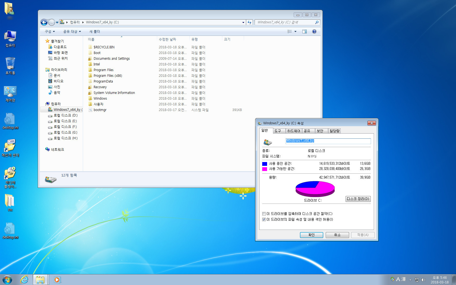Expand the address bar history dropdown
The width and height of the screenshot is (456, 285).
pyautogui.click(x=243, y=22)
